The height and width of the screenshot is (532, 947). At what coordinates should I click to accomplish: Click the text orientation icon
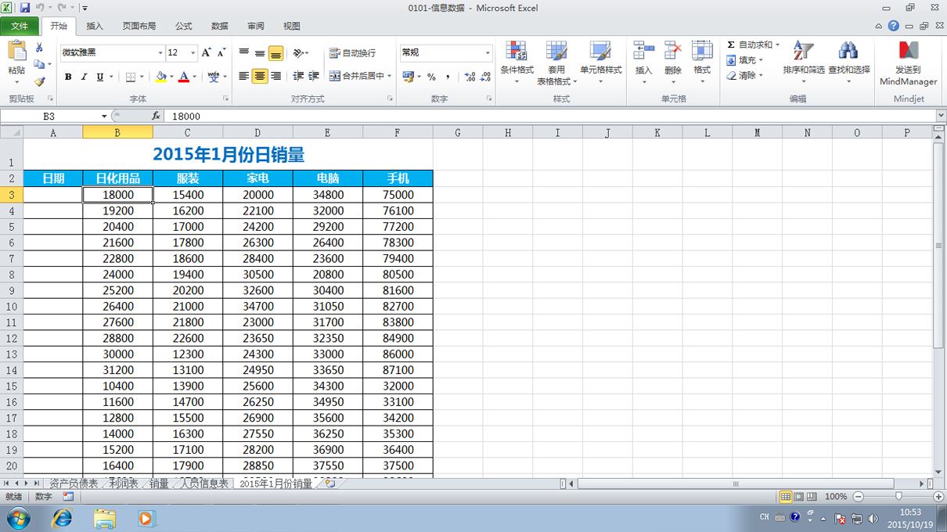click(x=298, y=53)
